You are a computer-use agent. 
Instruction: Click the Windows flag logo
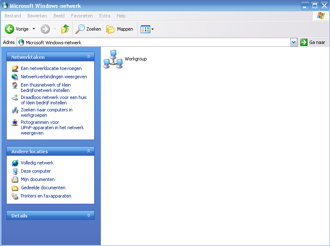[x=321, y=16]
